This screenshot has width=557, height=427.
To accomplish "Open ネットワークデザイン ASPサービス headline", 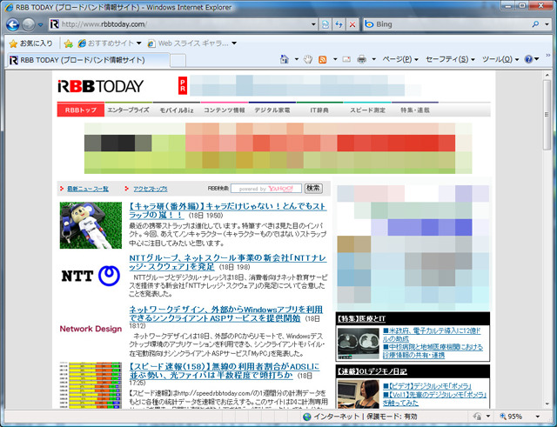I will click(225, 314).
